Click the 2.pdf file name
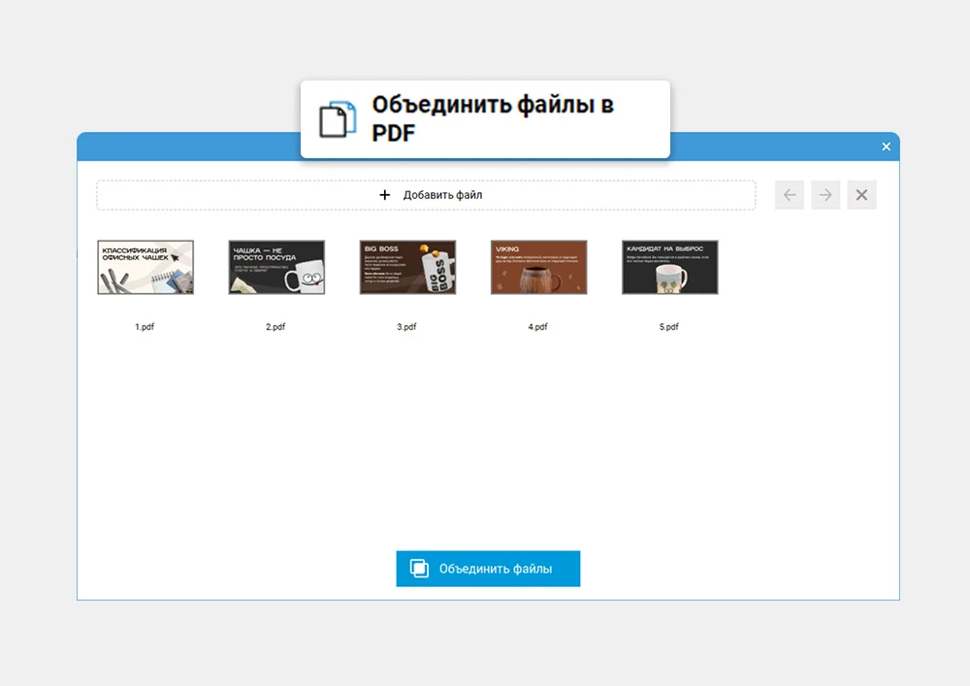970x686 pixels. click(275, 327)
